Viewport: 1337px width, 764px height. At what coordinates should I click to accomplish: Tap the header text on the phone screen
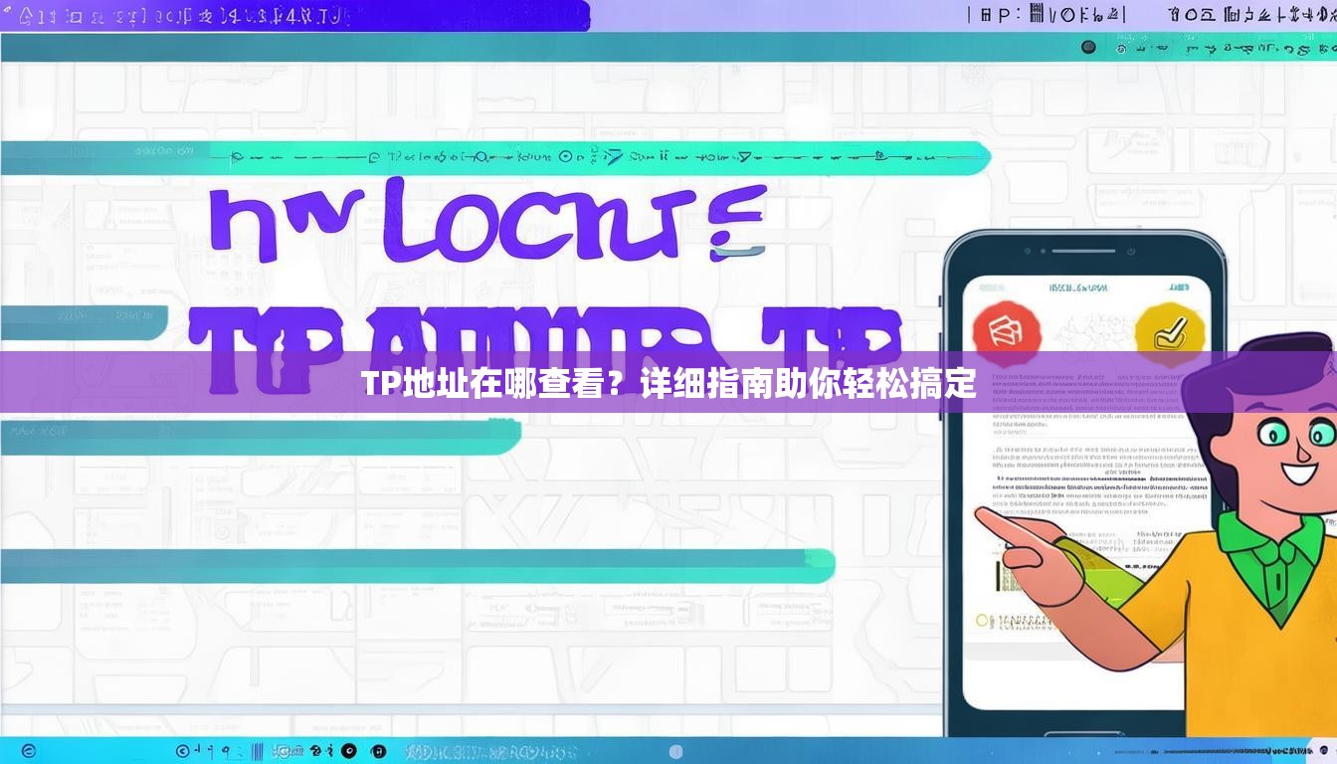coord(1078,287)
